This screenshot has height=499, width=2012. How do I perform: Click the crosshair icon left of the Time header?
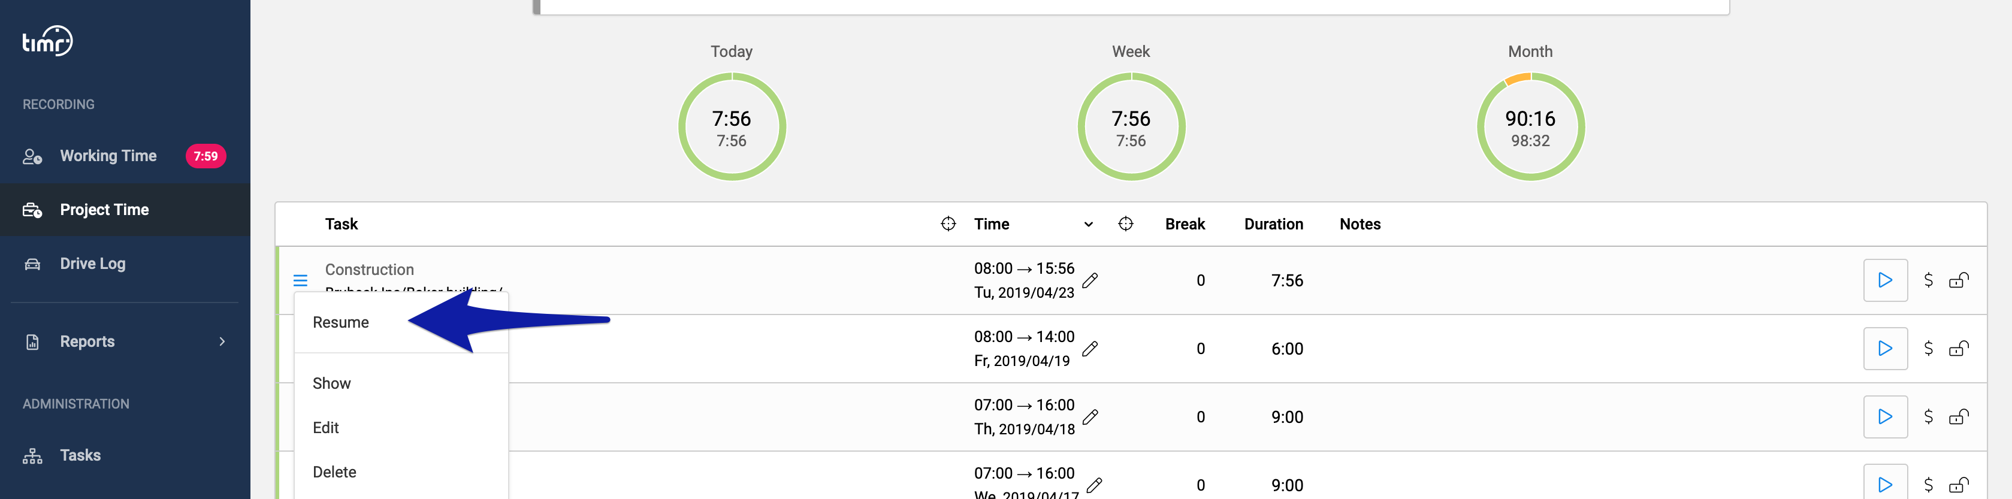[947, 224]
